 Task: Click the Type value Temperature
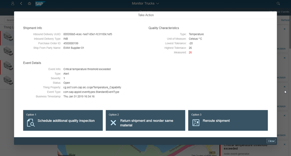coord(196,34)
